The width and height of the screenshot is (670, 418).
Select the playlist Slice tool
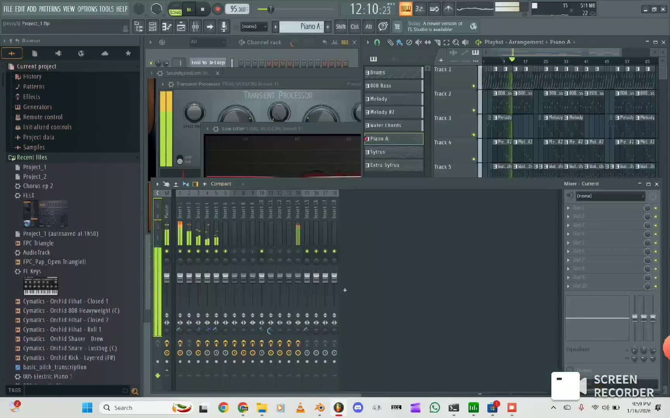pos(437,42)
